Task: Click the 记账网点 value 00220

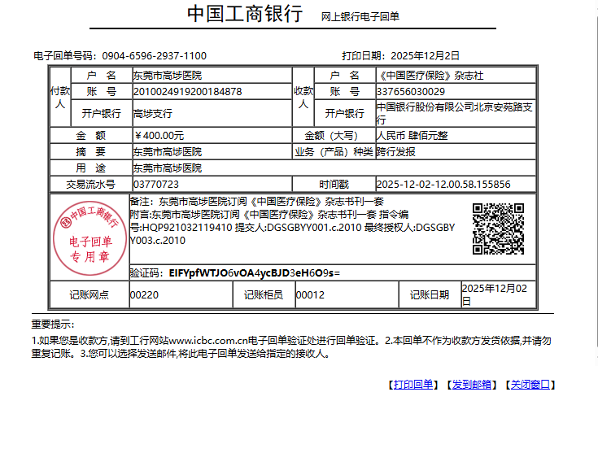Action: pyautogui.click(x=144, y=295)
